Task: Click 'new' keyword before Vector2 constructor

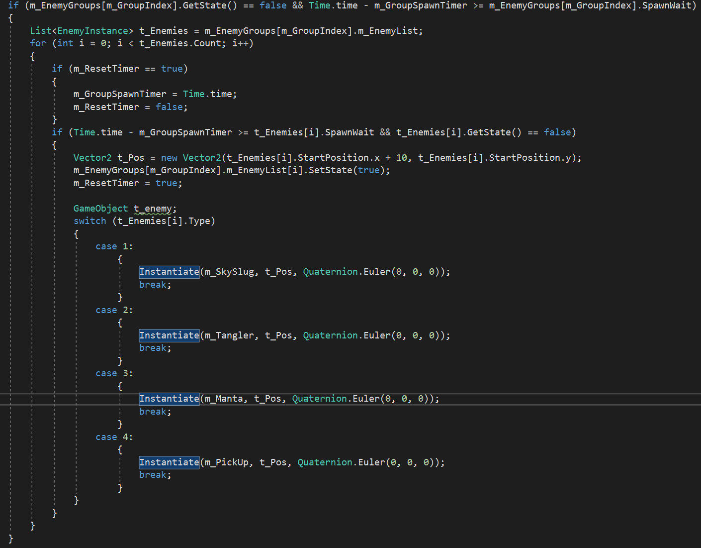Action: [169, 158]
